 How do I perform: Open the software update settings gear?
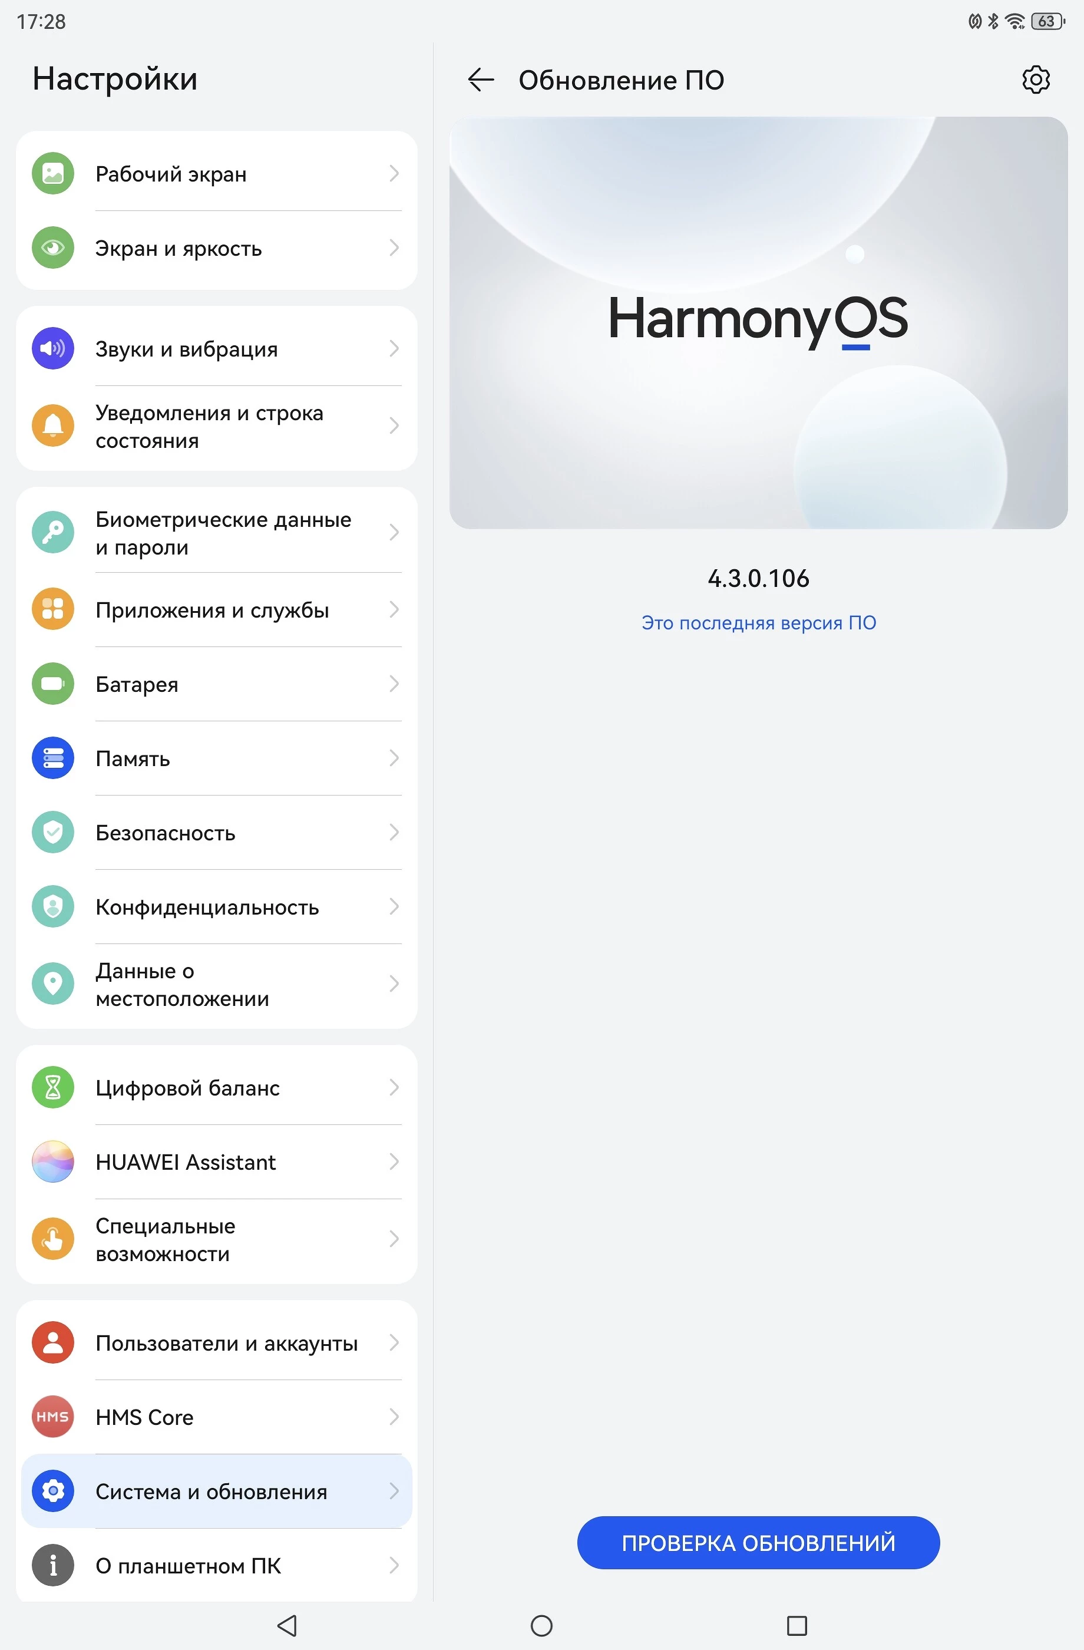(1036, 80)
